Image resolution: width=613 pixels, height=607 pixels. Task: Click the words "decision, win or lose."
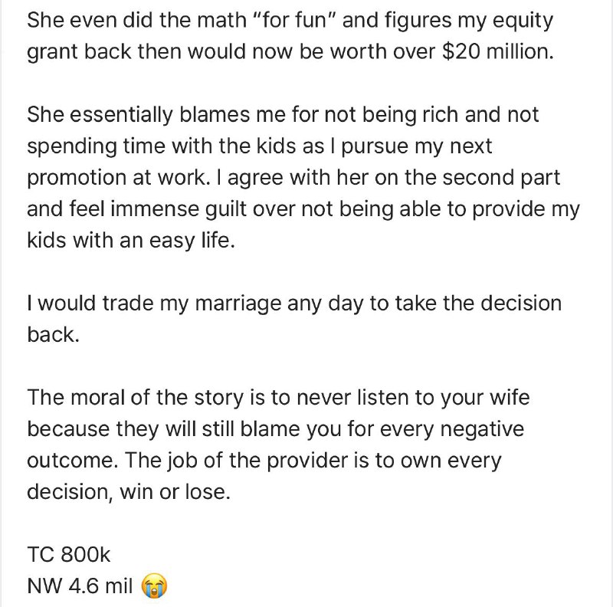point(129,491)
